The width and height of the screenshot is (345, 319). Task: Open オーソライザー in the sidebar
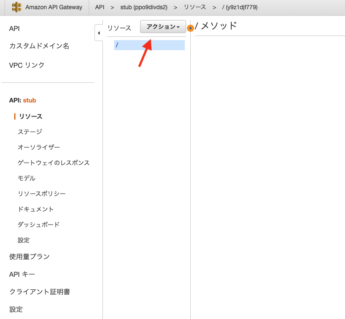pos(39,147)
